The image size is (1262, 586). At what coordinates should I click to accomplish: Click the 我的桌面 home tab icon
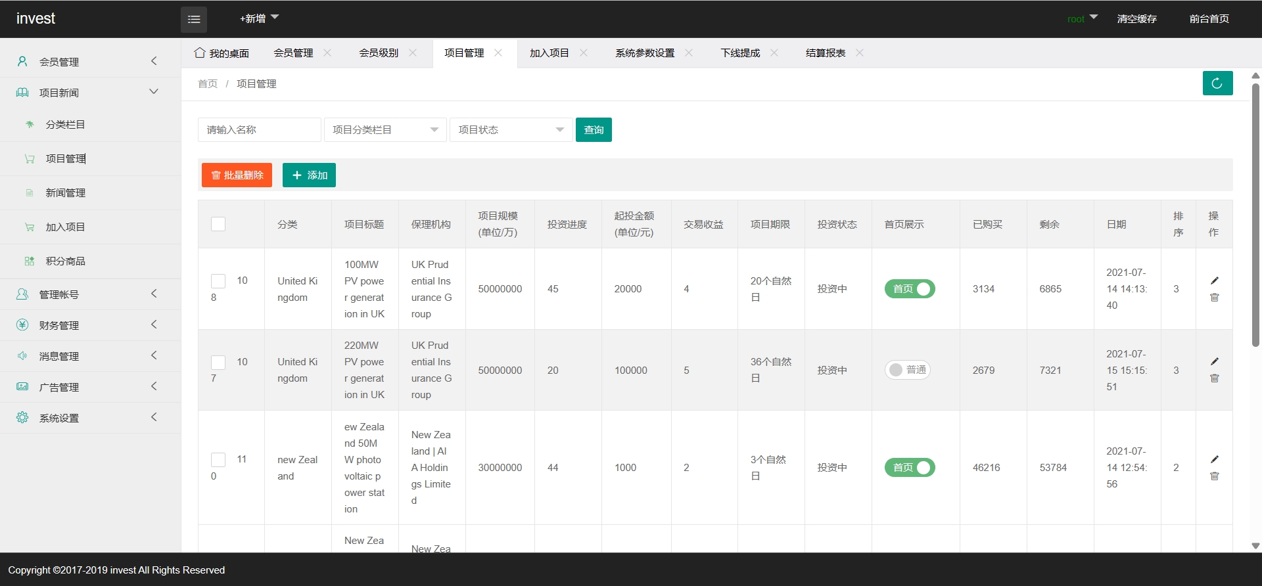tap(200, 53)
